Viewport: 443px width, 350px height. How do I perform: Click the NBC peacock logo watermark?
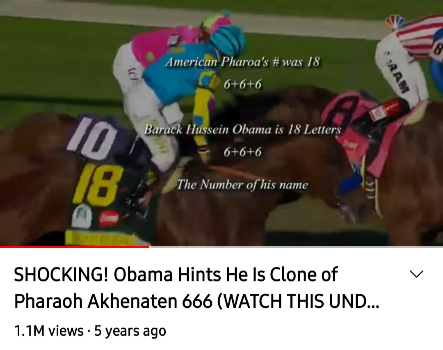(x=395, y=21)
